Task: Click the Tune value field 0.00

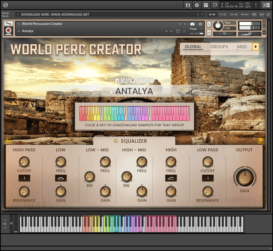Action: [x=230, y=28]
